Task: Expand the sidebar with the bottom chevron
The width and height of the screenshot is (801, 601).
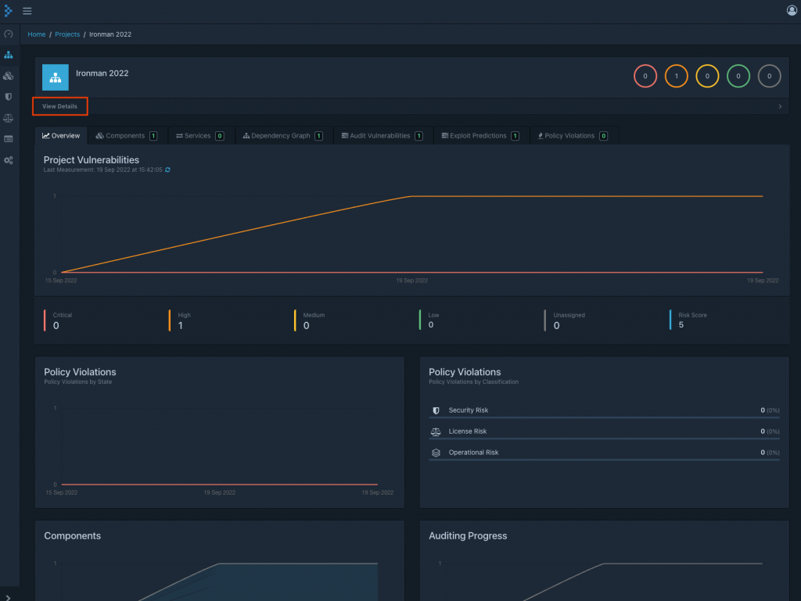Action: (8, 597)
